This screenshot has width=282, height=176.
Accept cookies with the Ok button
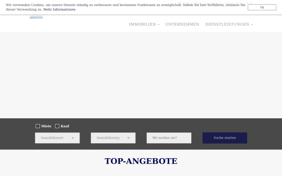pyautogui.click(x=262, y=8)
